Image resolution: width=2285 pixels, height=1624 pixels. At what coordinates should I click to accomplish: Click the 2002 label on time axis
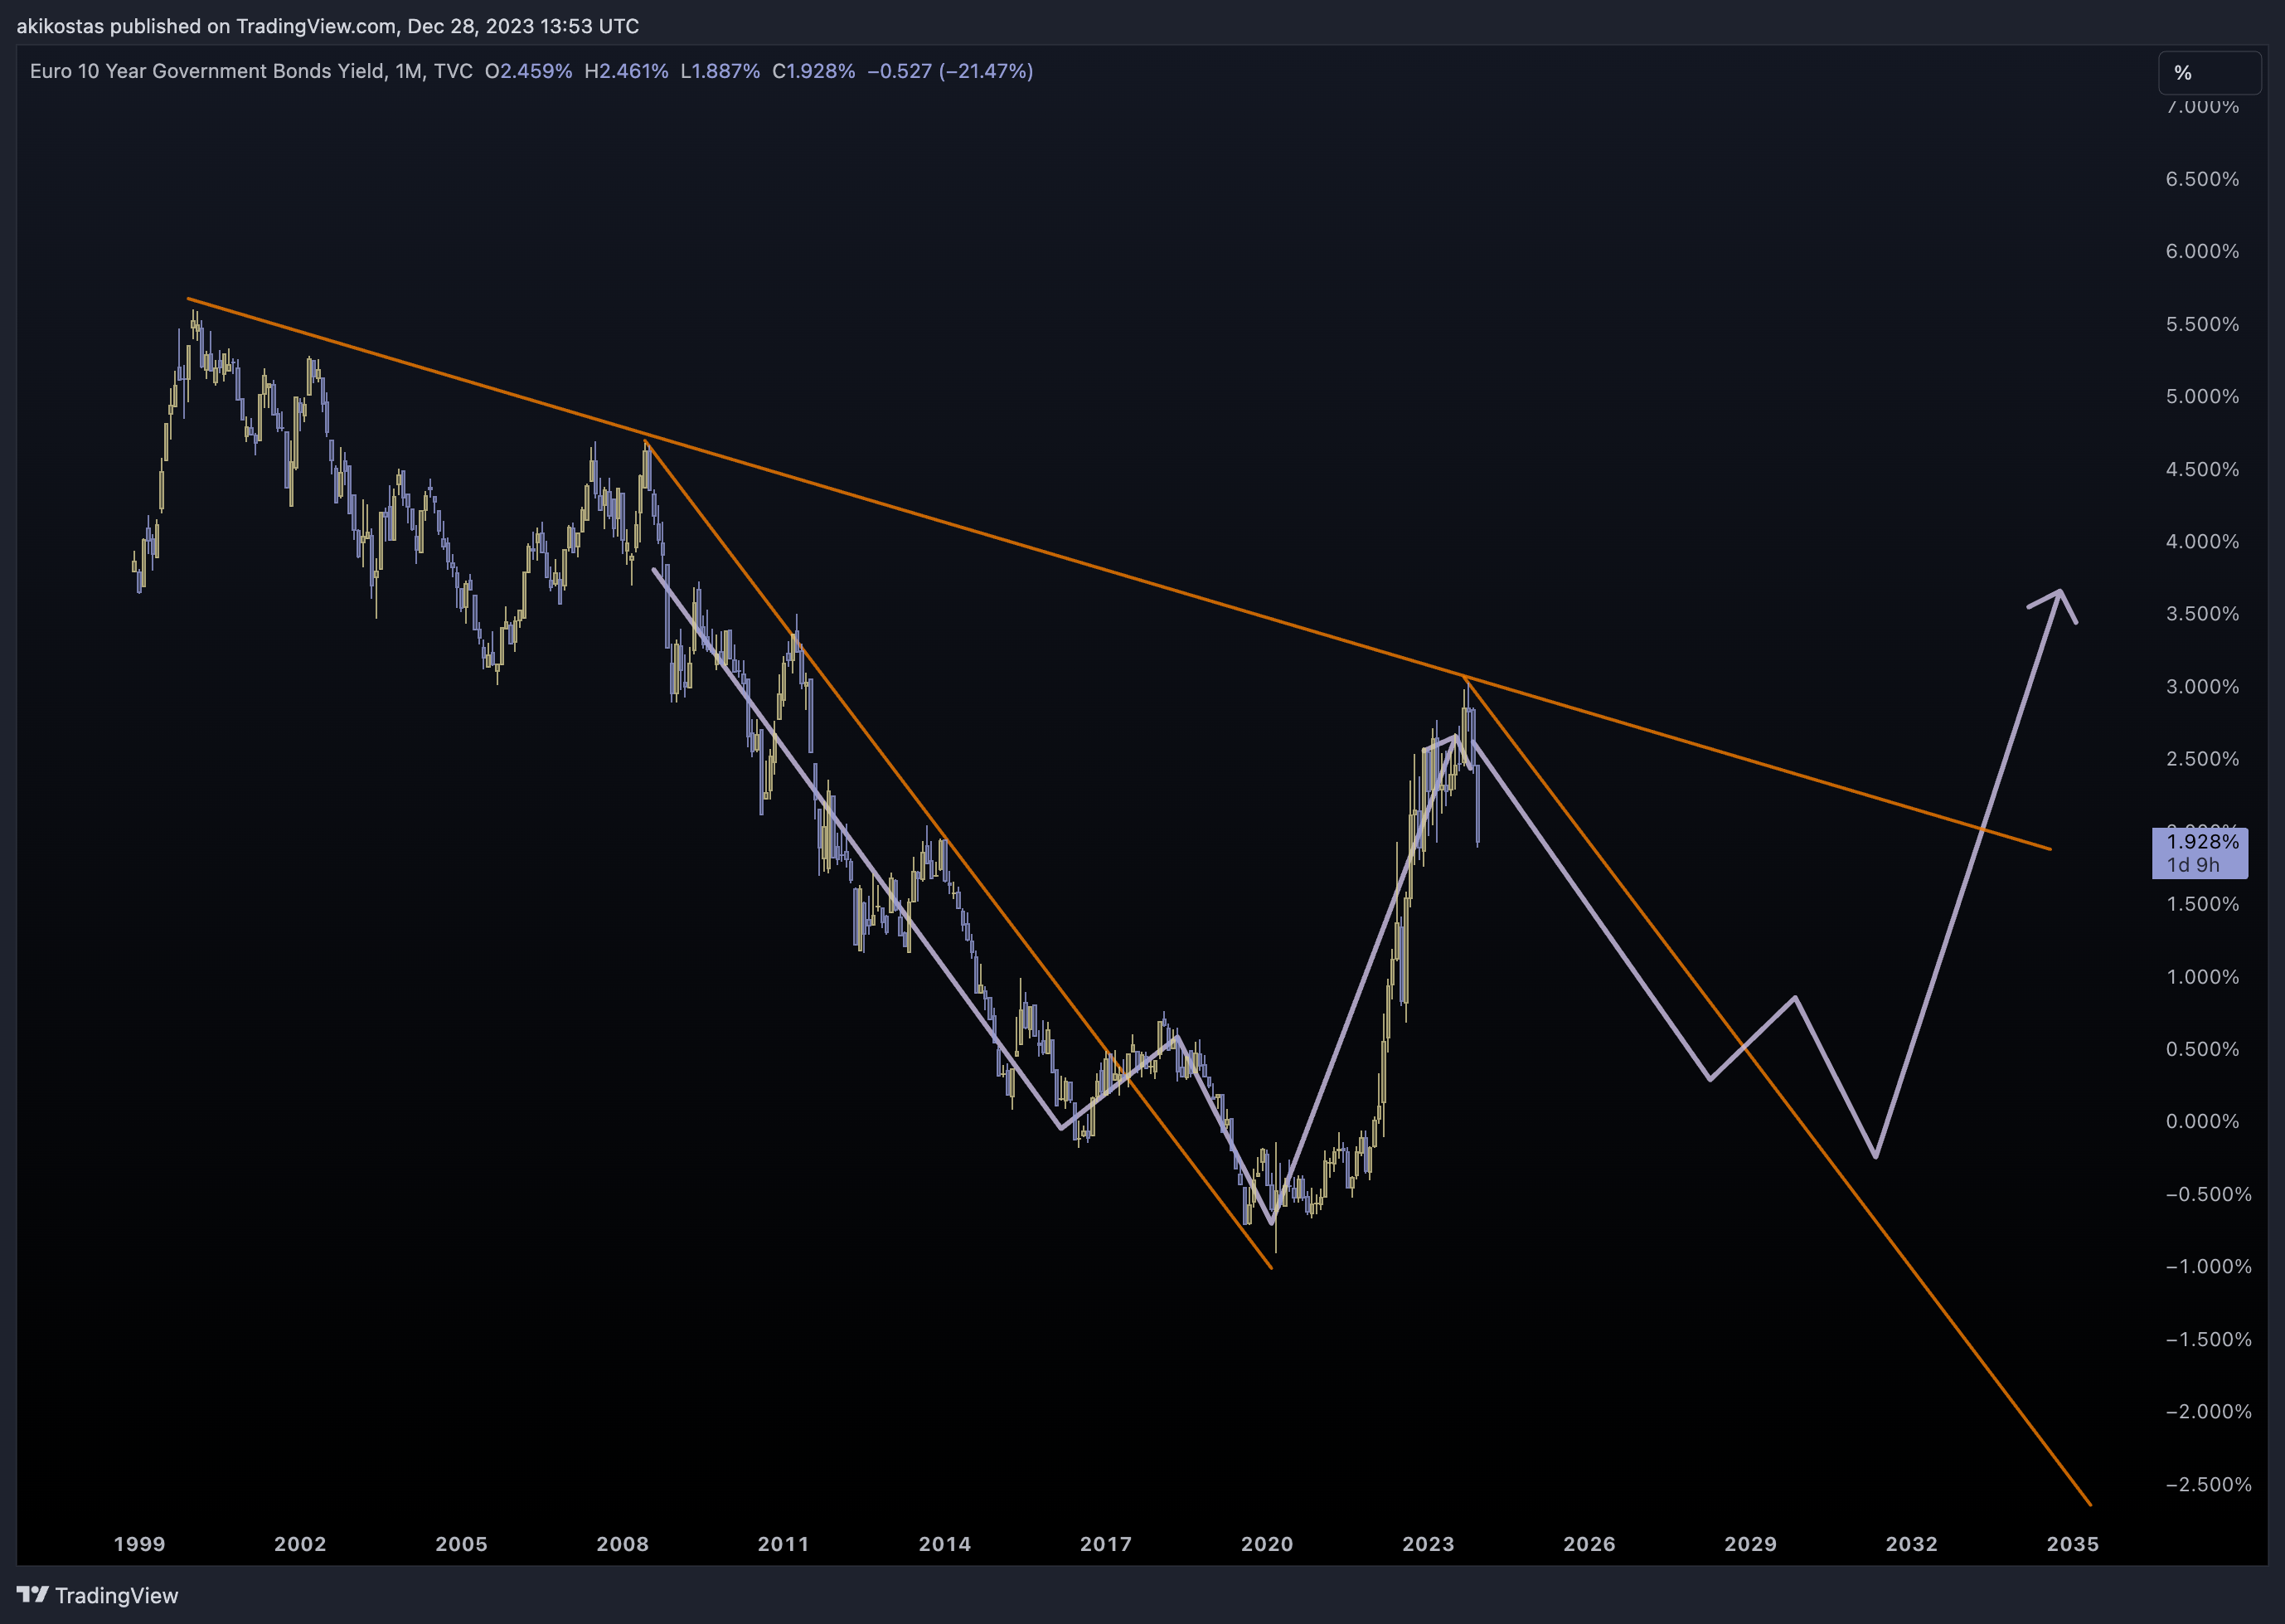tap(301, 1544)
